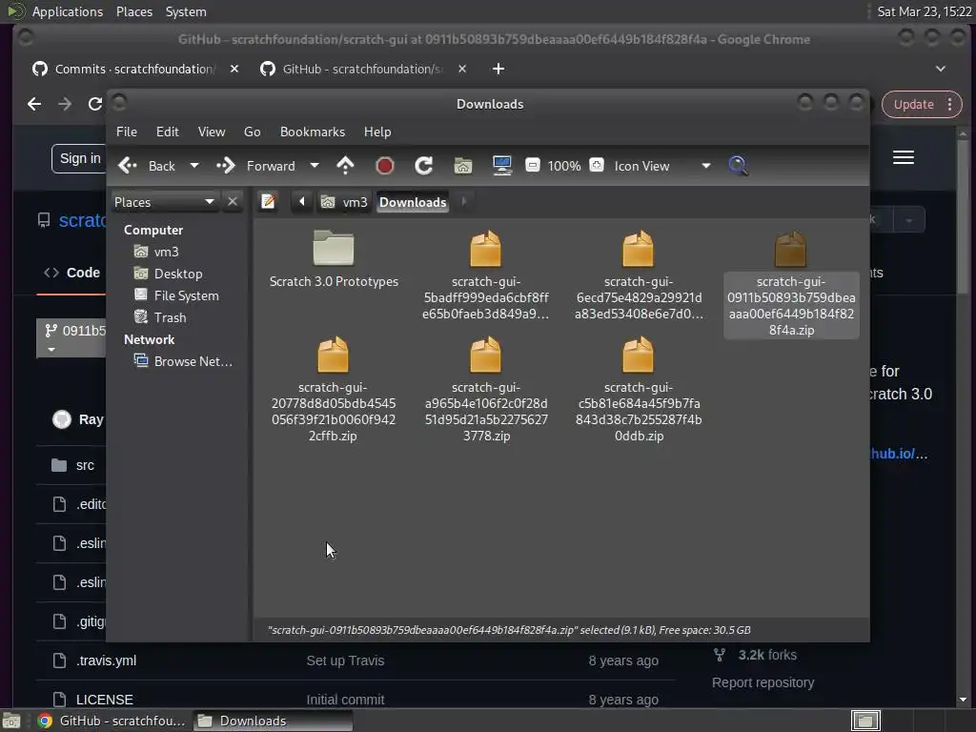Open Trash in the sidebar
This screenshot has height=732, width=976.
coord(160,317)
